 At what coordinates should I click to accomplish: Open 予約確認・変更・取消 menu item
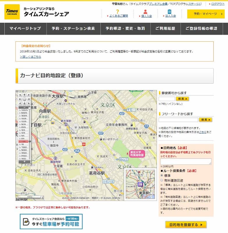(126, 29)
